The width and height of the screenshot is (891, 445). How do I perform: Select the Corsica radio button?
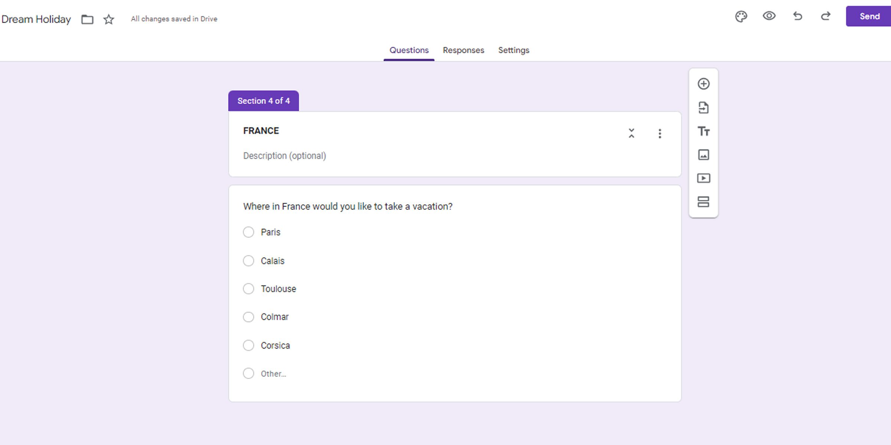[x=248, y=345]
